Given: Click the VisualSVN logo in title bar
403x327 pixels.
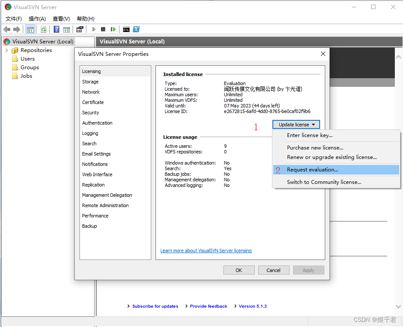Looking at the screenshot, I should pyautogui.click(x=8, y=7).
